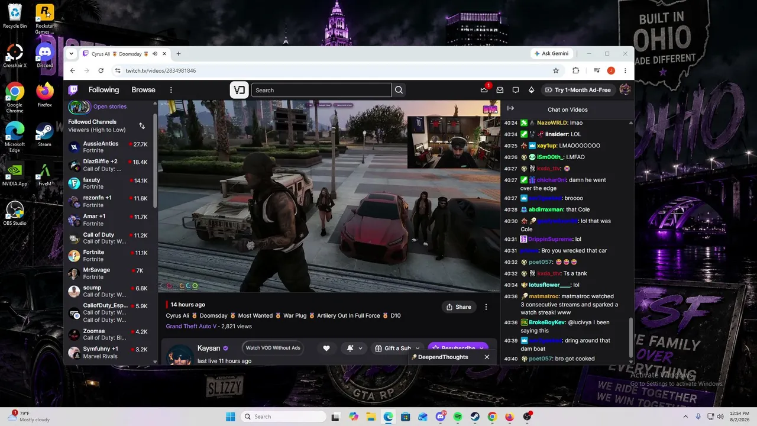Click the 40:28 timestamp by abdirraxman
Viewport: 757px width, 426px height.
pos(510,209)
